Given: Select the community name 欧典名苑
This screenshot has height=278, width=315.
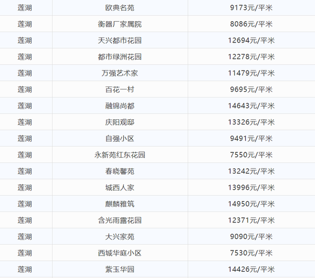Looking at the screenshot, I should point(120,8).
